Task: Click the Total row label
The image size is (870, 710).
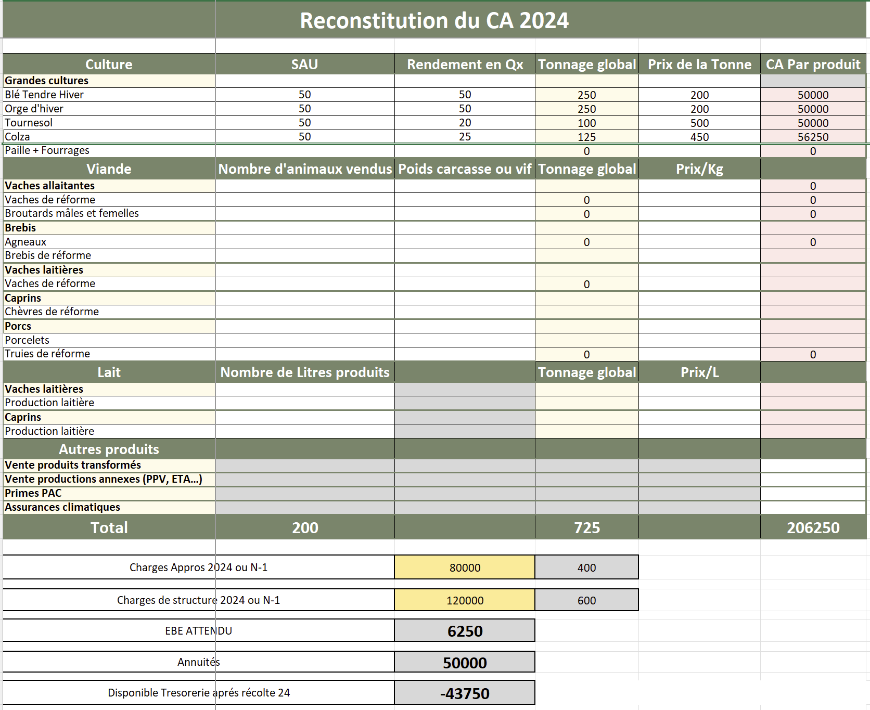Action: click(109, 527)
